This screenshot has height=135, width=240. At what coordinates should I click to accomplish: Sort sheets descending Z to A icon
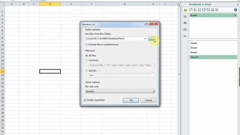pyautogui.click(x=199, y=10)
